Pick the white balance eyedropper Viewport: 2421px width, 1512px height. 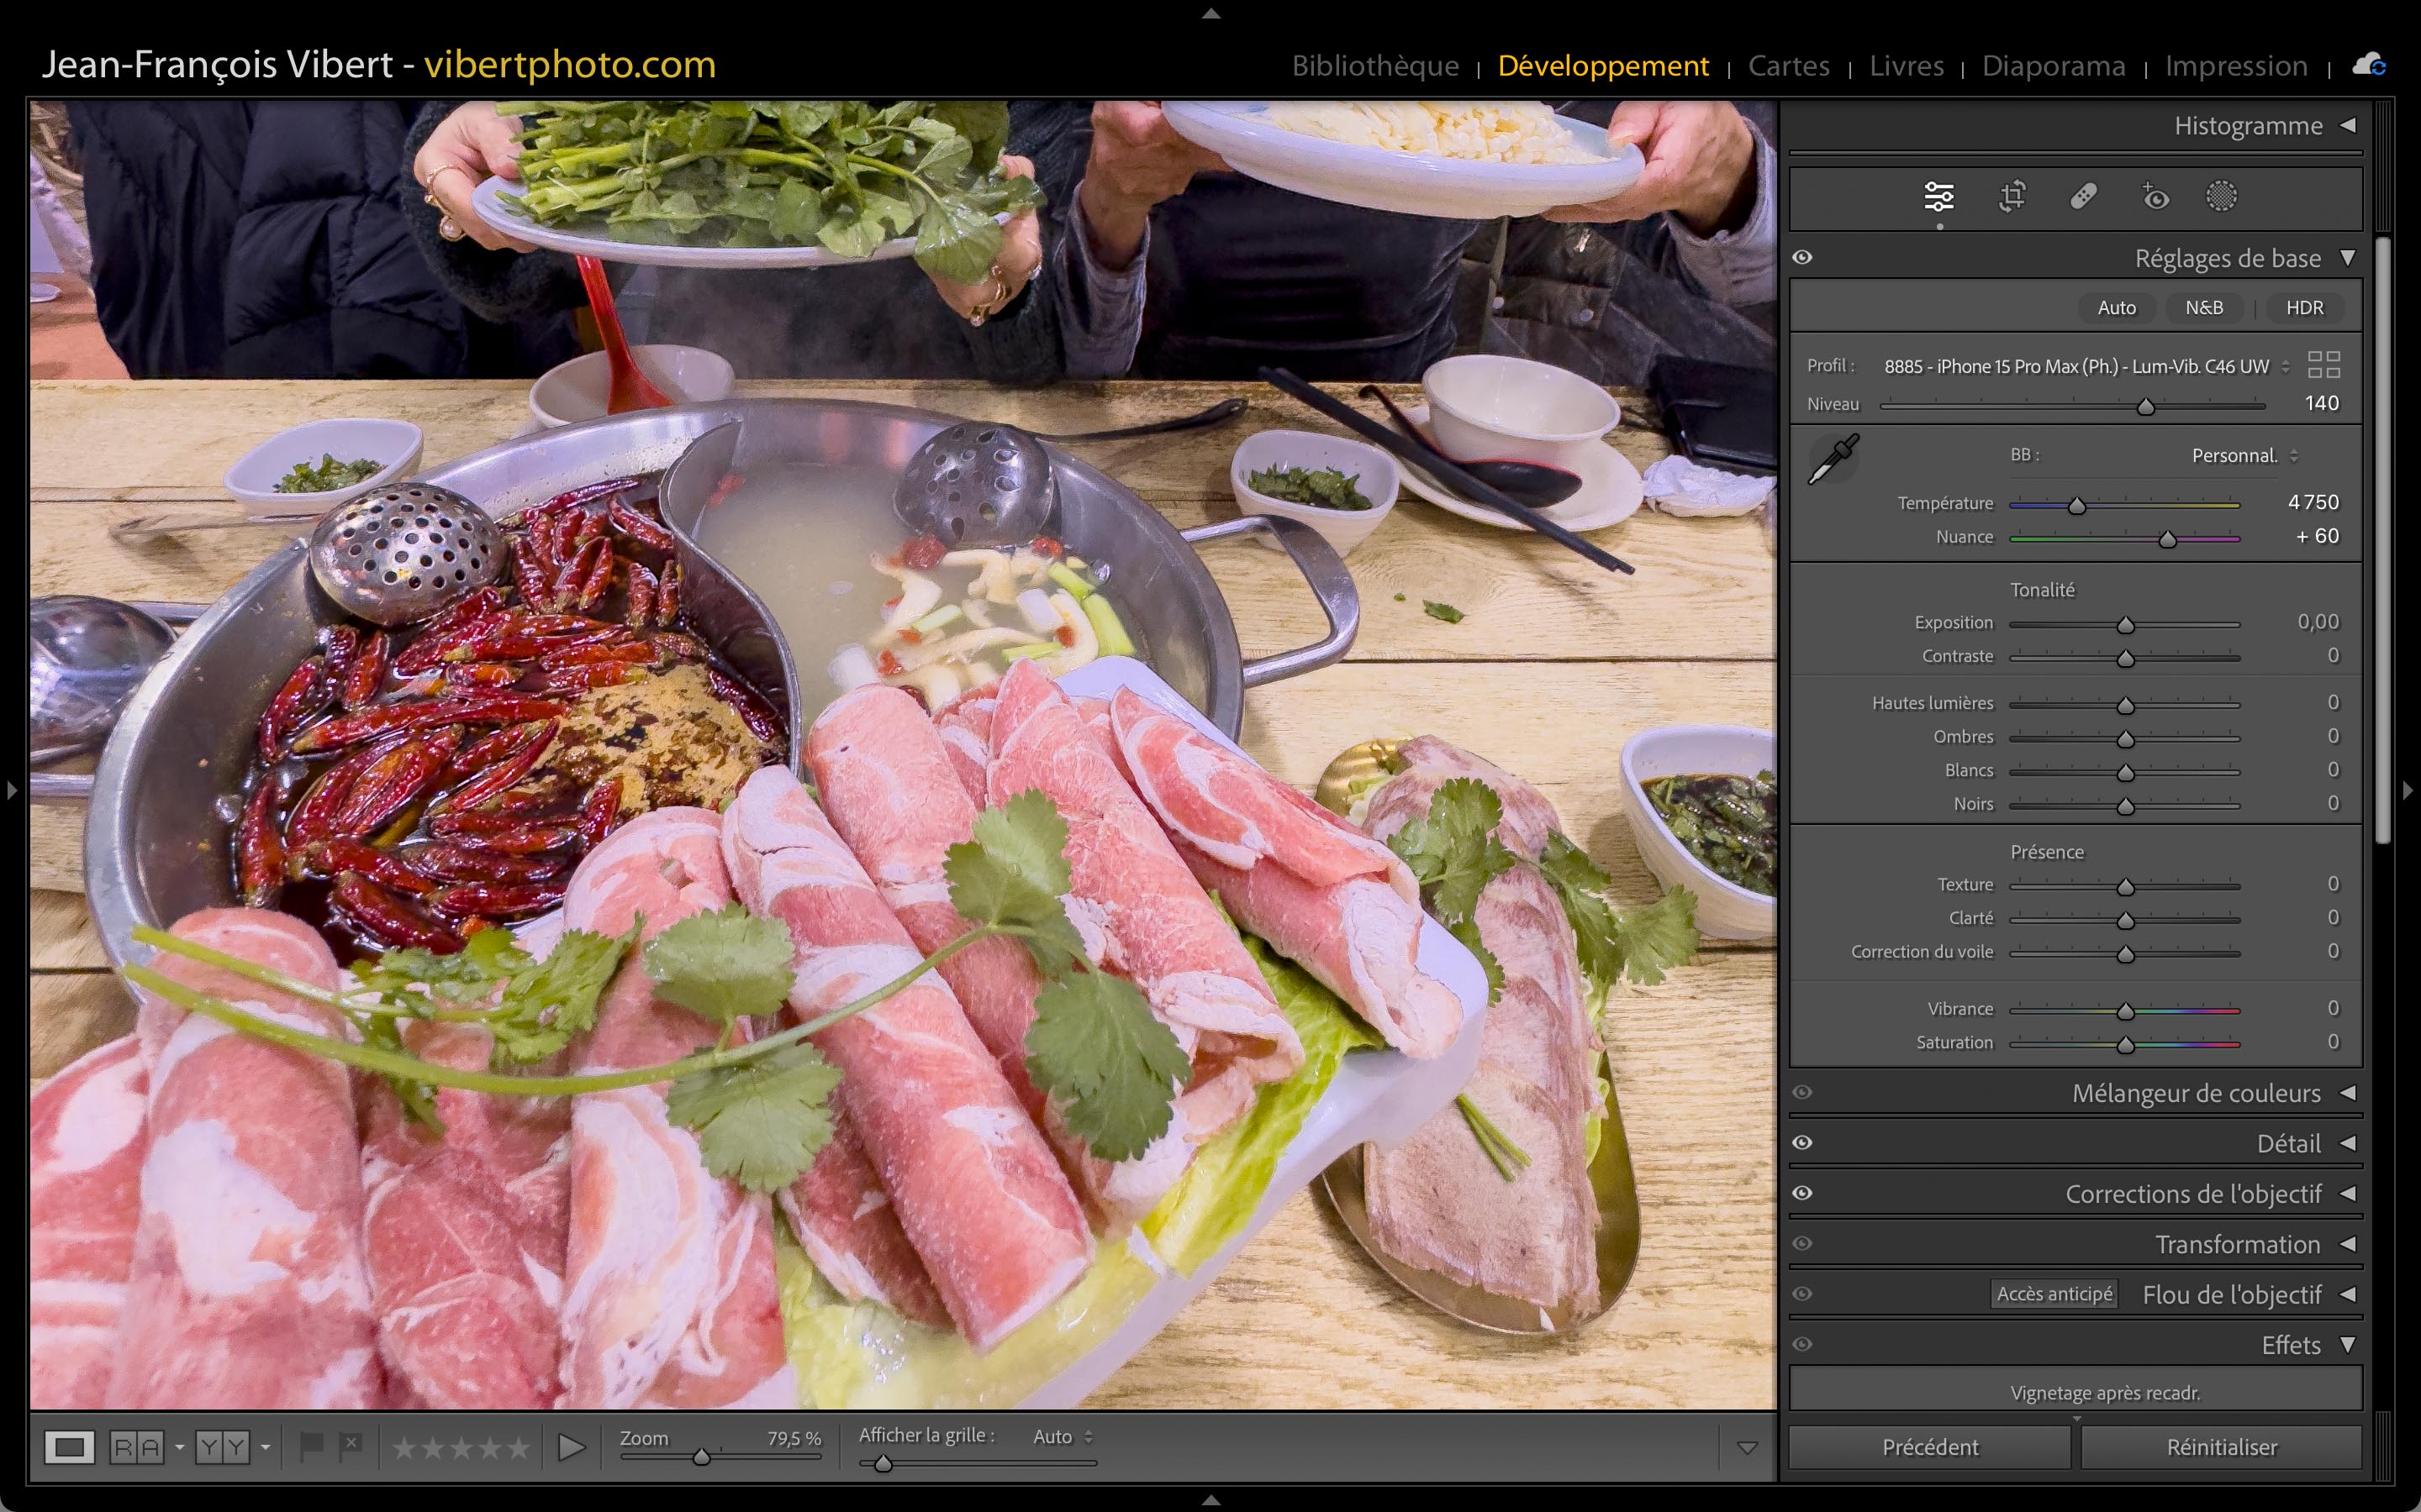point(1833,460)
